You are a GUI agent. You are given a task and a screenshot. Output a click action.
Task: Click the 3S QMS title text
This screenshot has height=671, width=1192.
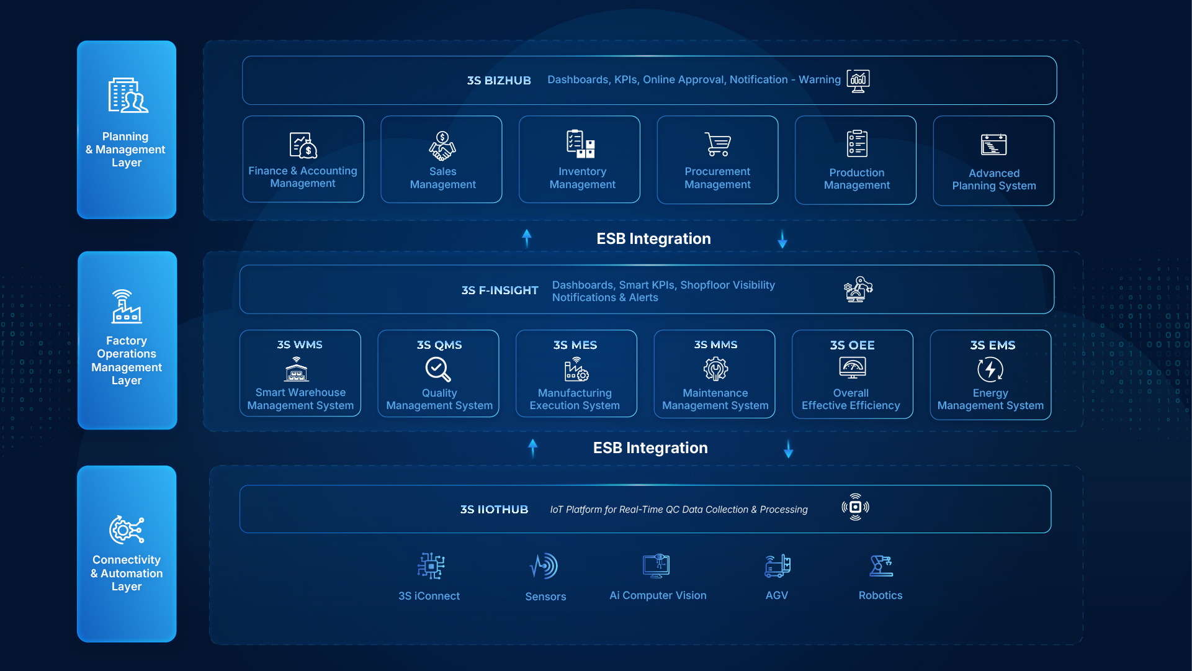pyautogui.click(x=439, y=345)
